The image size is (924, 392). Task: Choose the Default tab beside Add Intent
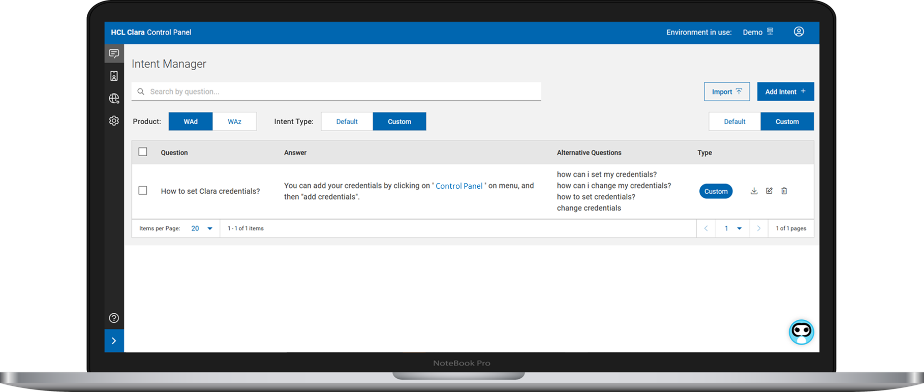coord(734,122)
